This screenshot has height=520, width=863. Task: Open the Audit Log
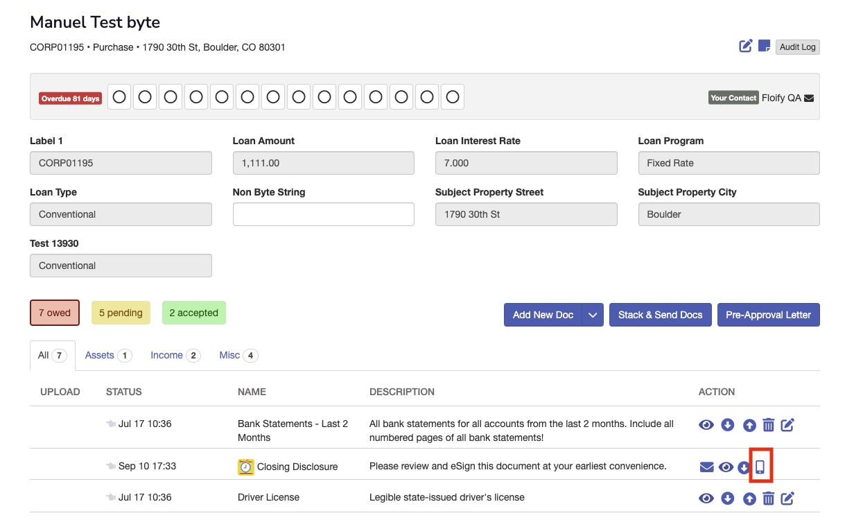(797, 47)
